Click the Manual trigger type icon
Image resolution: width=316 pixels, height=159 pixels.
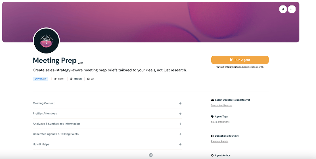coord(71,79)
